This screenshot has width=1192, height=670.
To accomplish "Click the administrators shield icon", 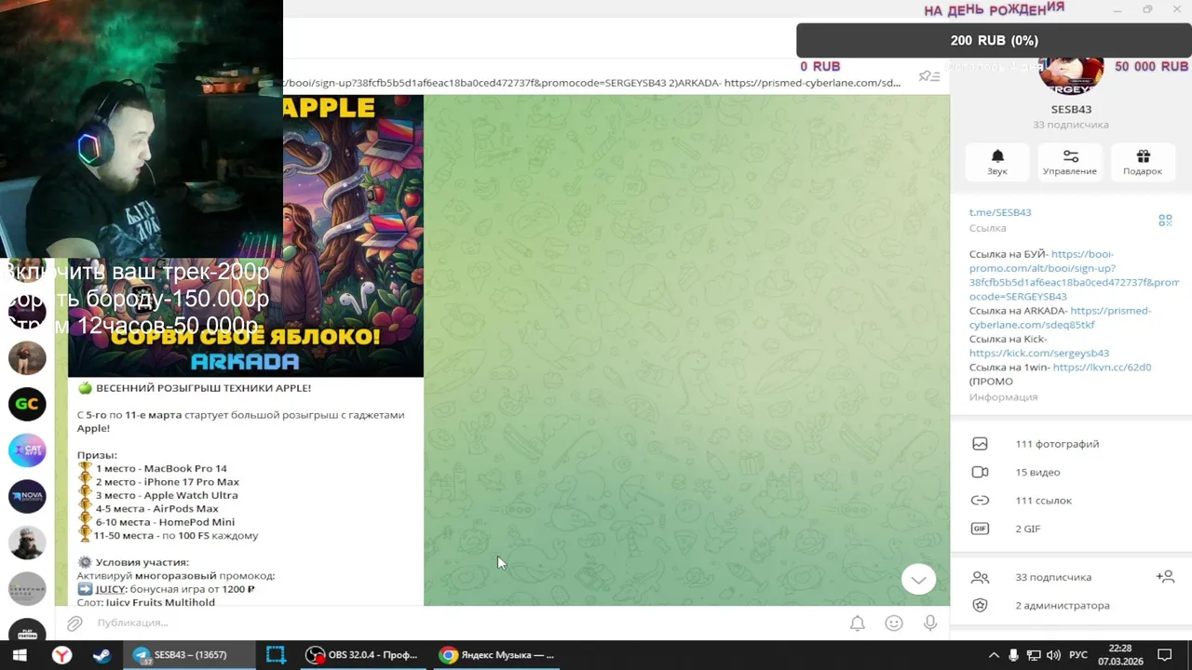I will (980, 605).
